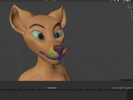Toggle auto keying record button
The width and height of the screenshot is (133, 100).
[45, 88]
